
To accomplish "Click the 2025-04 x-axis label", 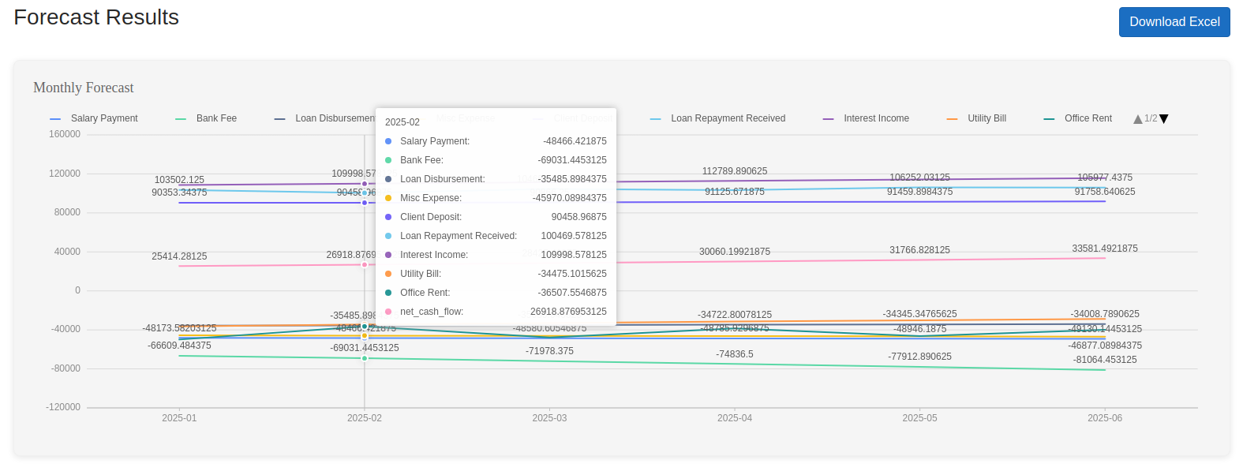I will coord(734,418).
